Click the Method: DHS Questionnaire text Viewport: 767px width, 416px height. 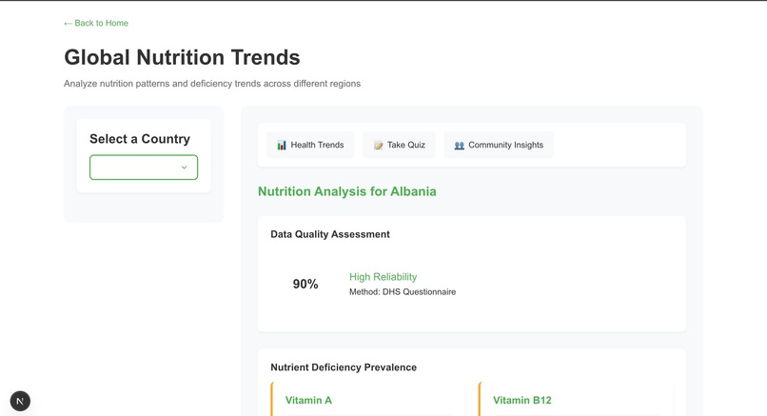tap(403, 291)
